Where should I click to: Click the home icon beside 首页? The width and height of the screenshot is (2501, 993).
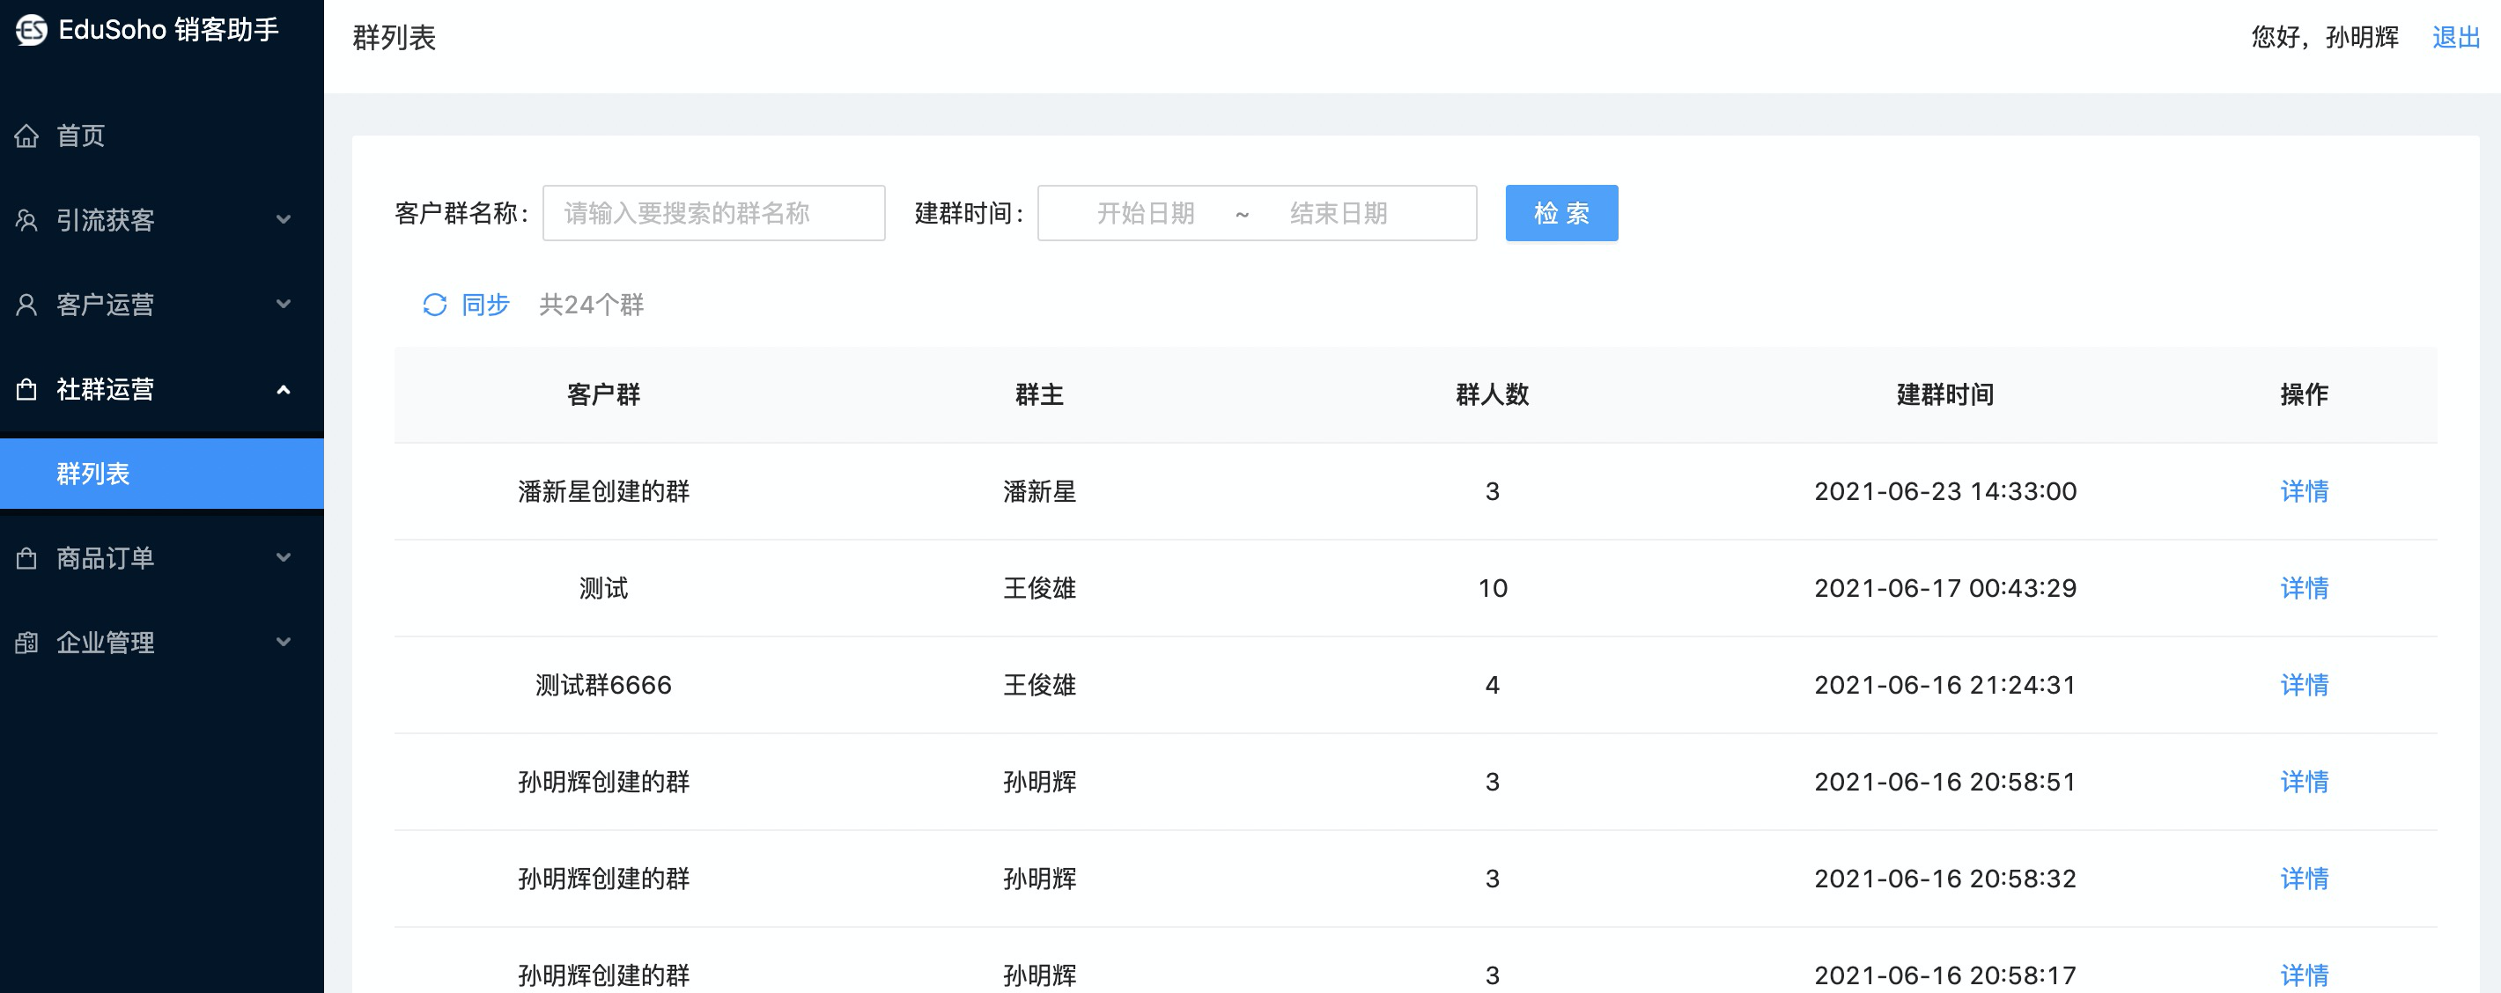coord(27,136)
